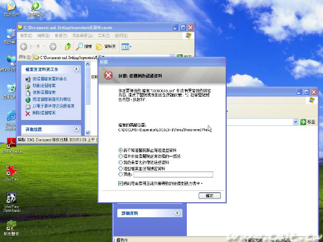323x242 pixels.
Task: Open the Network Neighborhood desktop icon
Action: 9,63
